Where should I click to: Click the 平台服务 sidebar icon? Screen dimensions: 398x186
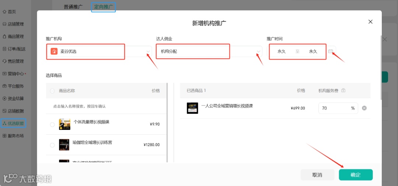pyautogui.click(x=4, y=86)
